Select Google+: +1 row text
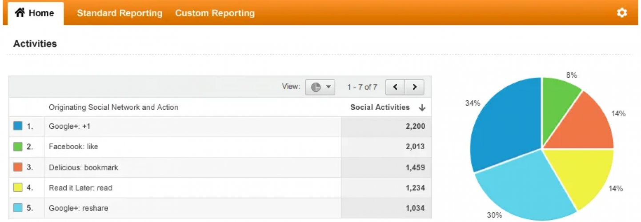This screenshot has height=222, width=641. point(69,126)
